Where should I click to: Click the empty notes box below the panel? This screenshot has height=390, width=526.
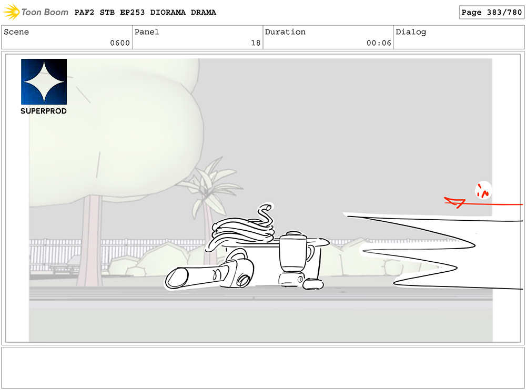click(x=263, y=368)
